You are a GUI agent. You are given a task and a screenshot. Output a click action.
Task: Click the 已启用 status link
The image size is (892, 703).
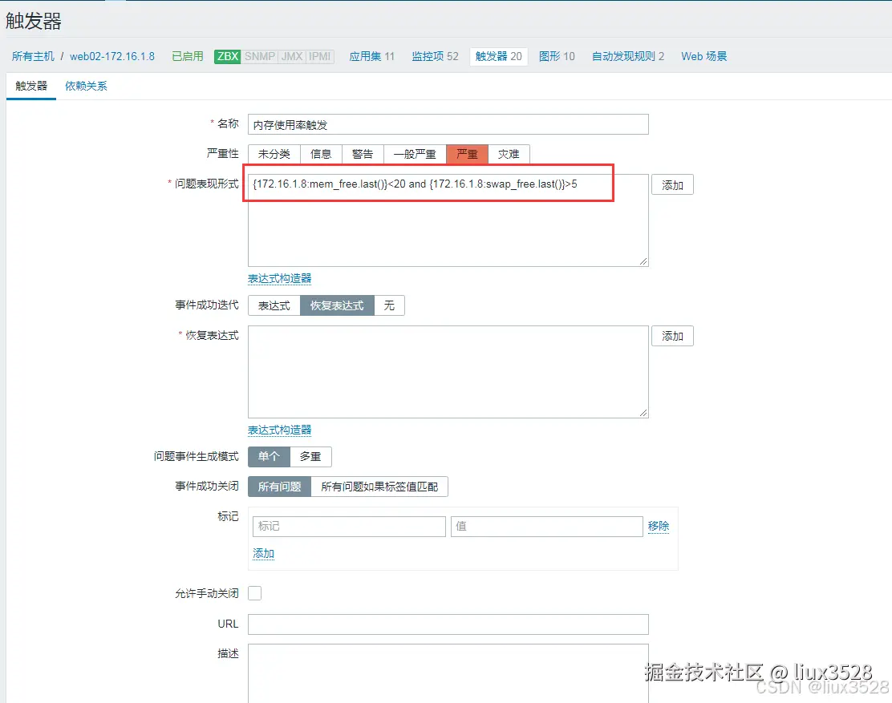point(187,56)
